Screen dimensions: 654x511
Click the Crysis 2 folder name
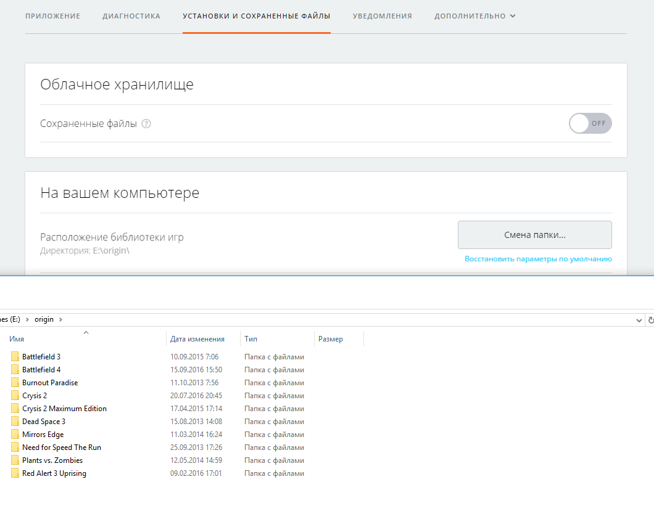coord(35,396)
